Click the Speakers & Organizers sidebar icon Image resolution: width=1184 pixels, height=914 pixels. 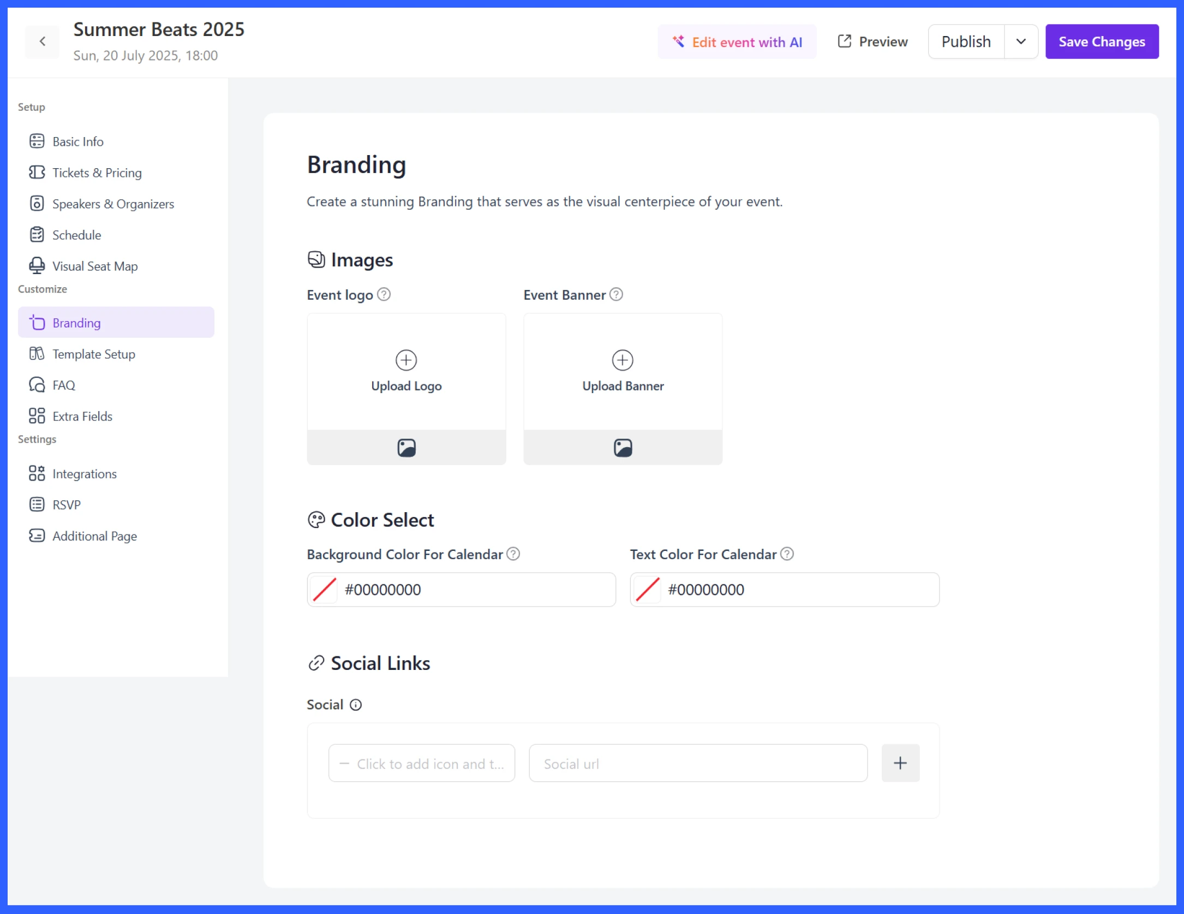37,204
